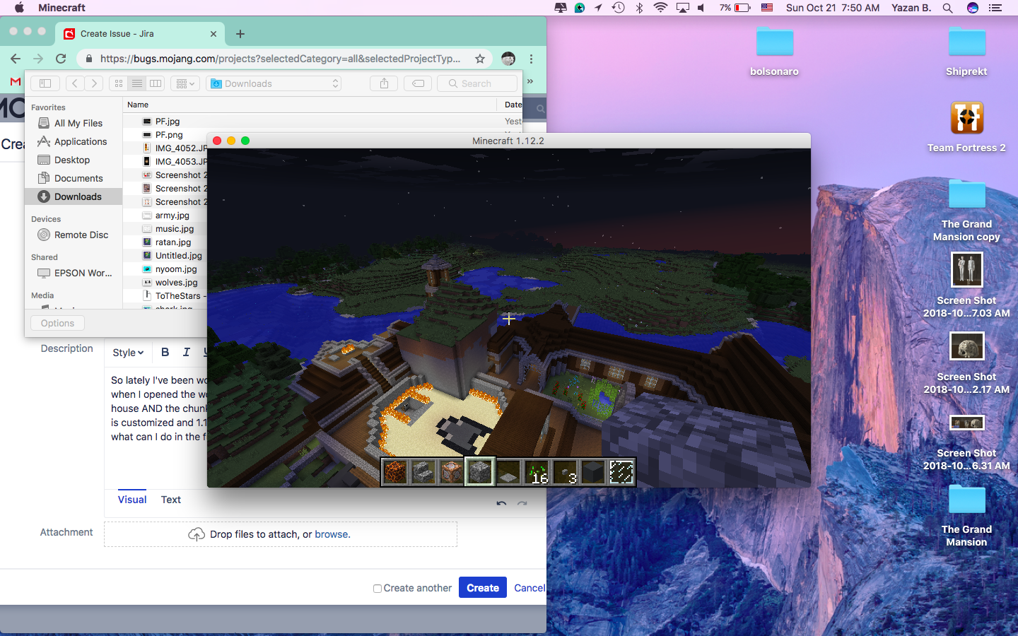Open Notification Center in the menu bar
1018x636 pixels.
995,8
